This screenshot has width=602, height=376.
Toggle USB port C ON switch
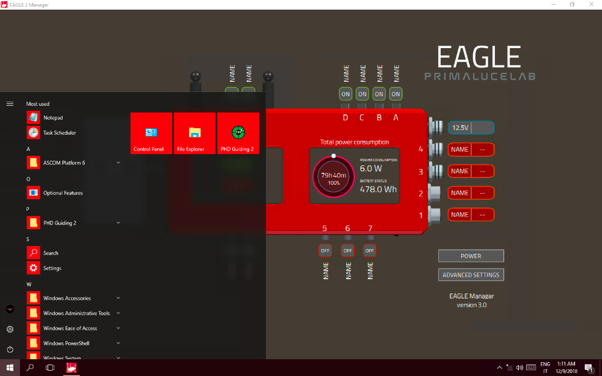(x=362, y=94)
